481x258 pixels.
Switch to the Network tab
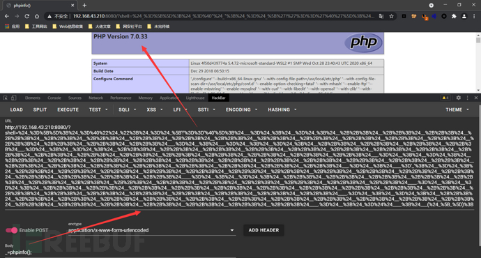click(x=96, y=98)
